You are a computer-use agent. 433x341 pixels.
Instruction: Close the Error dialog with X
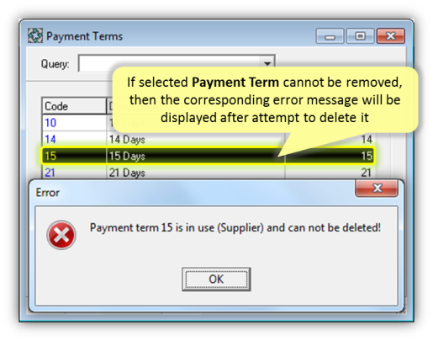point(377,188)
